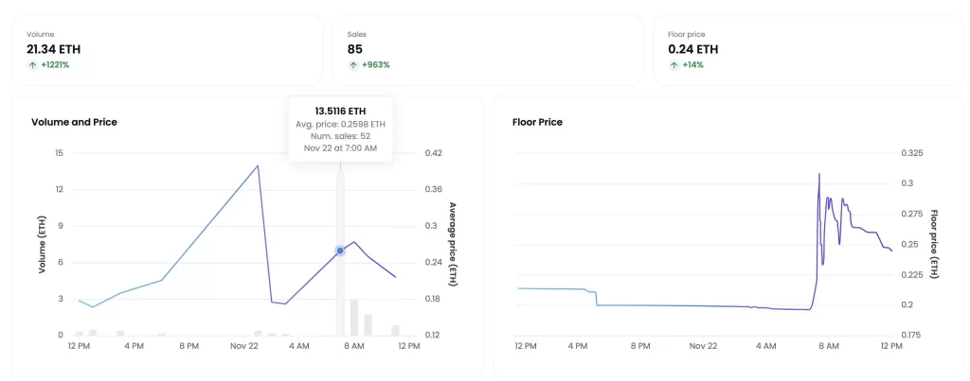Click the +963% sales change label
The image size is (970, 381).
point(375,65)
